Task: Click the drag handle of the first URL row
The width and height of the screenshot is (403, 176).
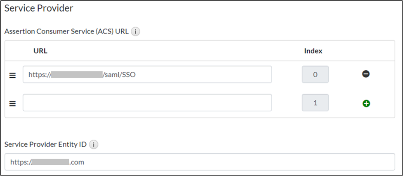Action: [12, 75]
